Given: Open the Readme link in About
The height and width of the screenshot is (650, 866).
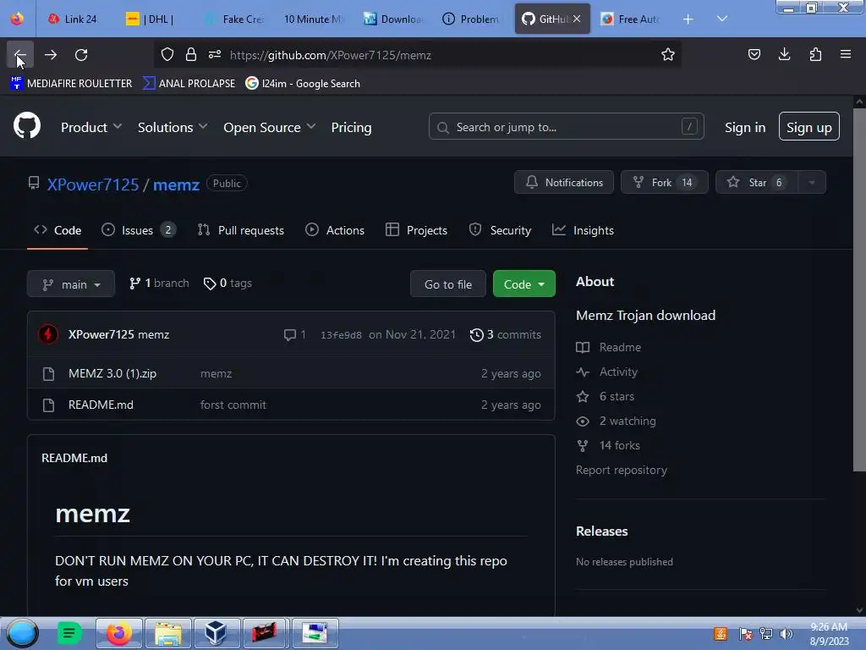Looking at the screenshot, I should 609,347.
